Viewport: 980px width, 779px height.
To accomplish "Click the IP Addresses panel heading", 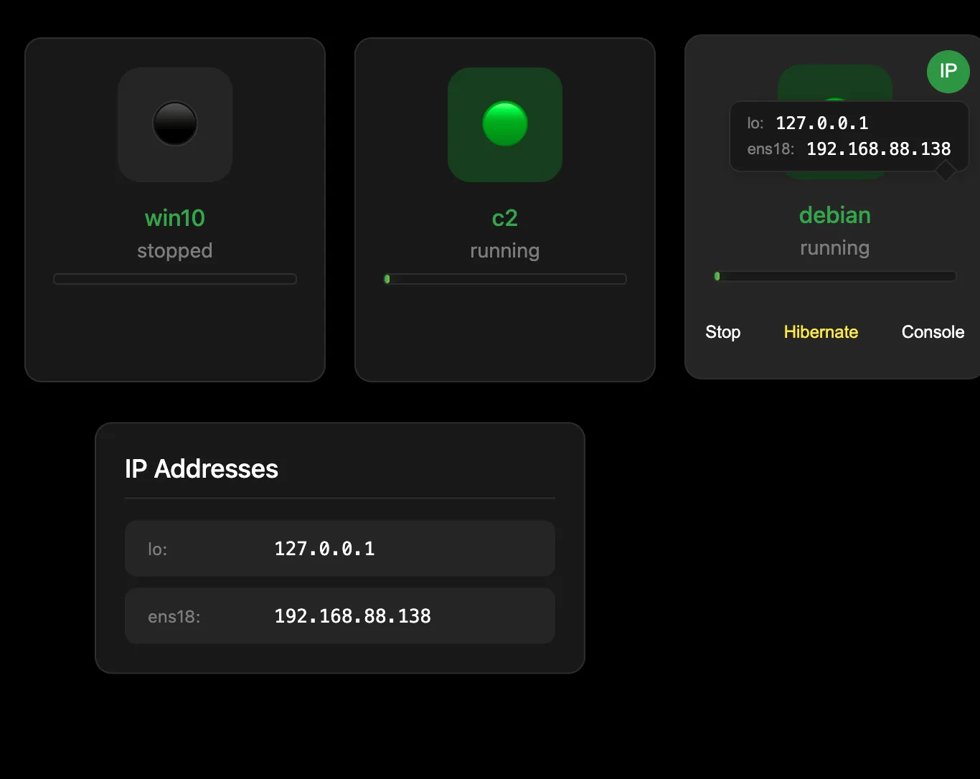I will tap(202, 469).
